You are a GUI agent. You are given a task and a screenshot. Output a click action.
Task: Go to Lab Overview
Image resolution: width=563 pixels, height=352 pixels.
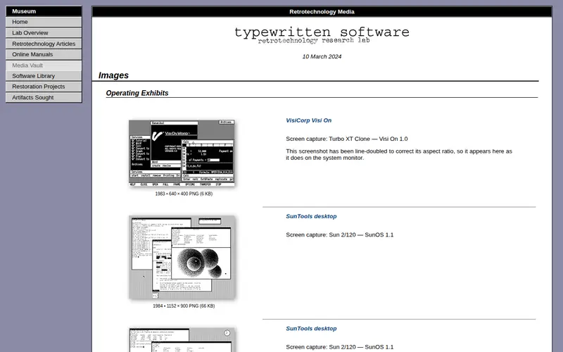(44, 32)
